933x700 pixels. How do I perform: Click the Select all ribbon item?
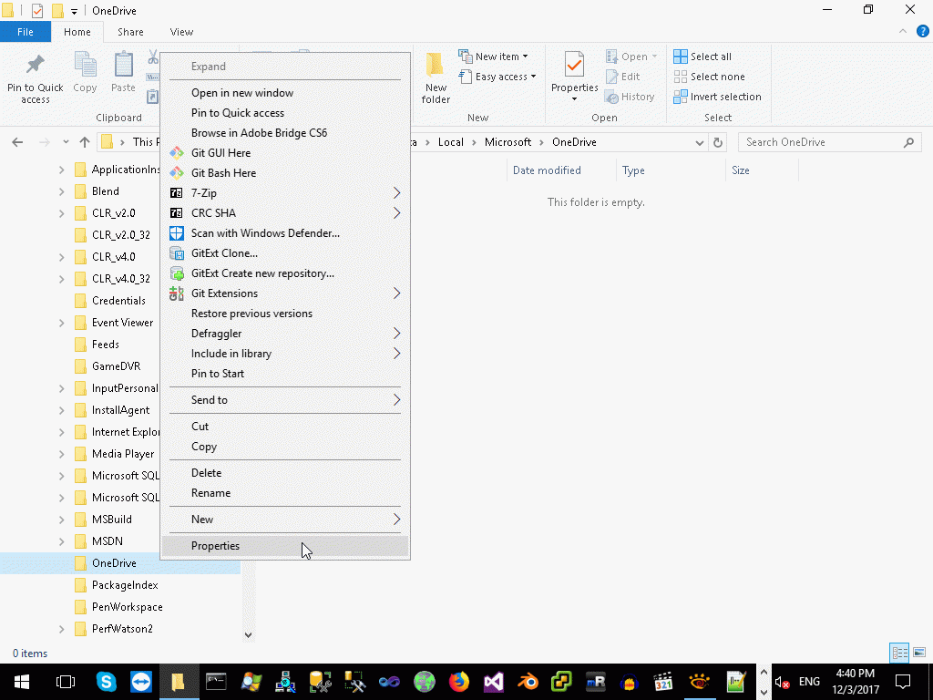702,57
